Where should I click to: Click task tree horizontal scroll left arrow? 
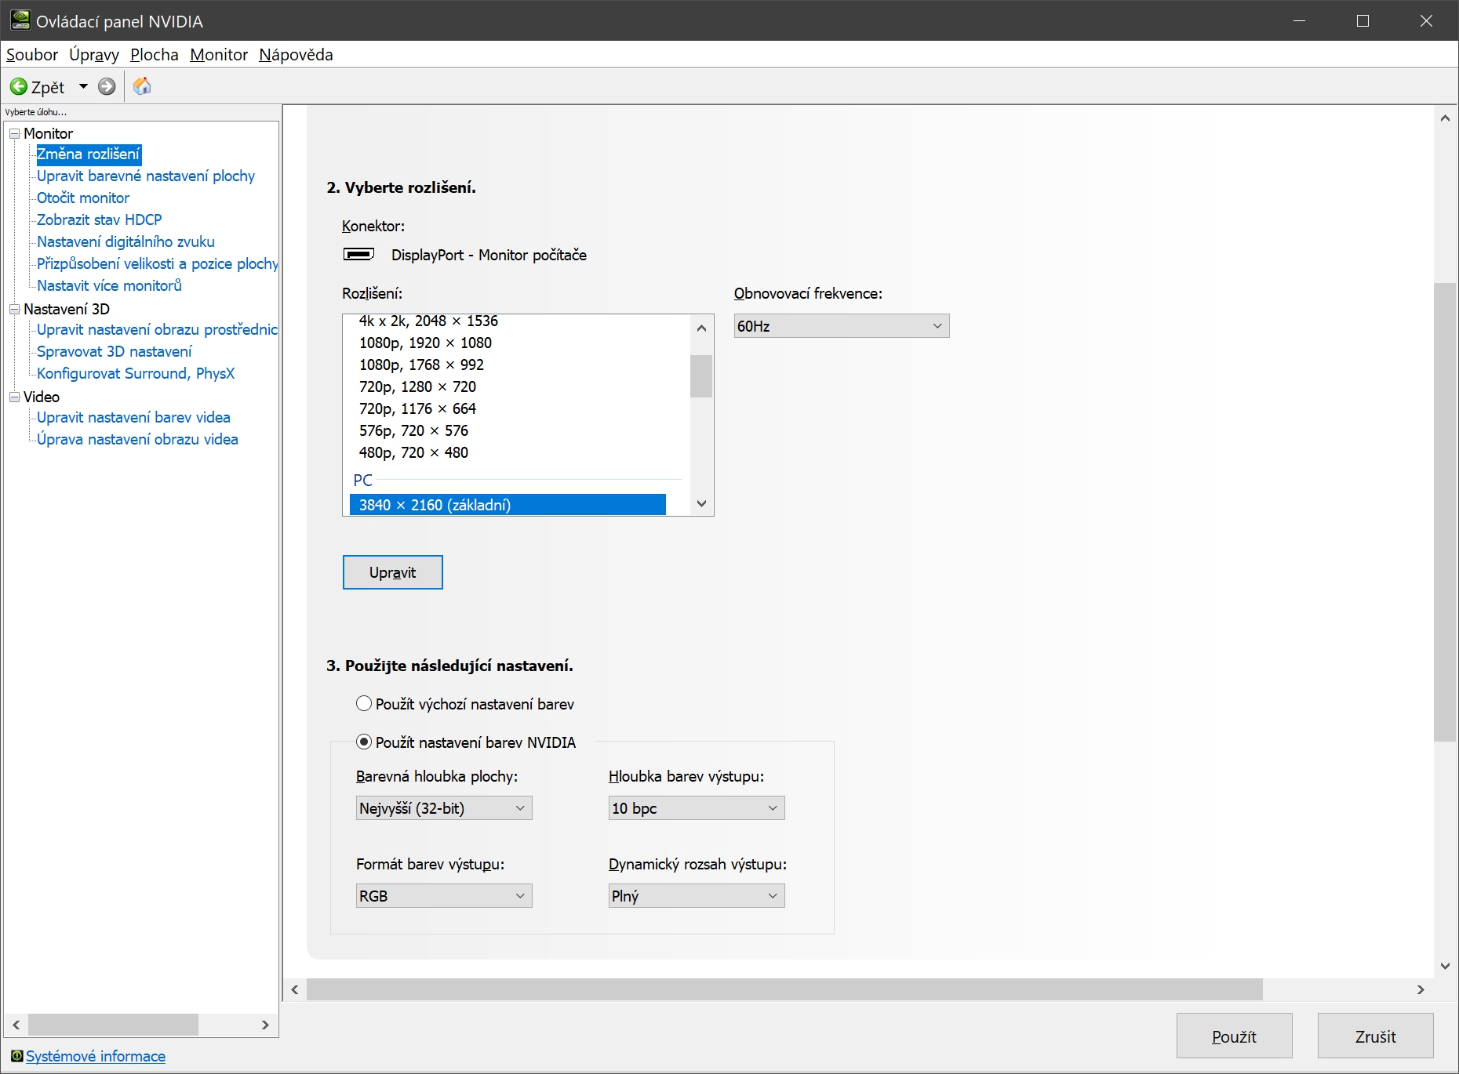tap(16, 1025)
